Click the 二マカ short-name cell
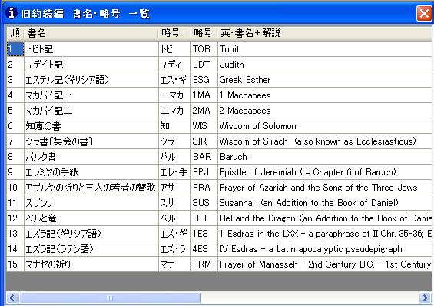434x306 pixels. coord(174,111)
